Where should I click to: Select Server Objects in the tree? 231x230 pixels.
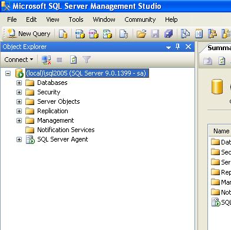coord(58,101)
